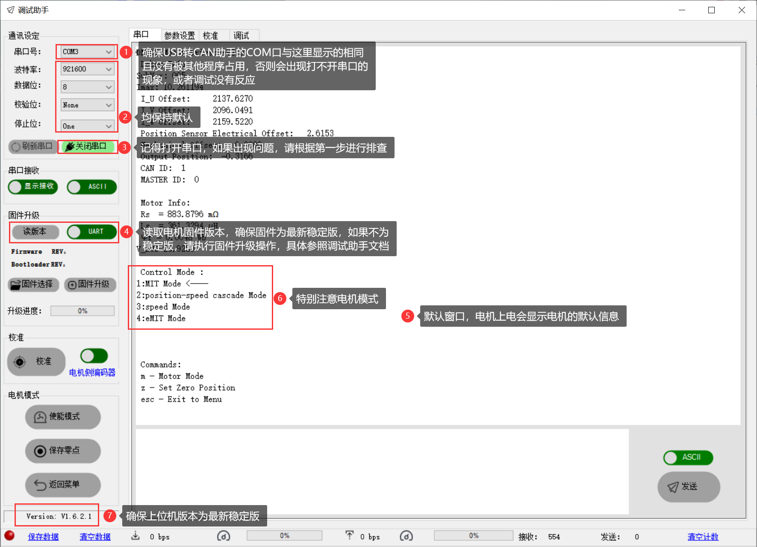Click the 刷新串口 refresh port button
This screenshot has width=757, height=547.
coord(32,147)
